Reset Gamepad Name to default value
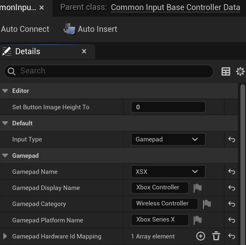 232,171
